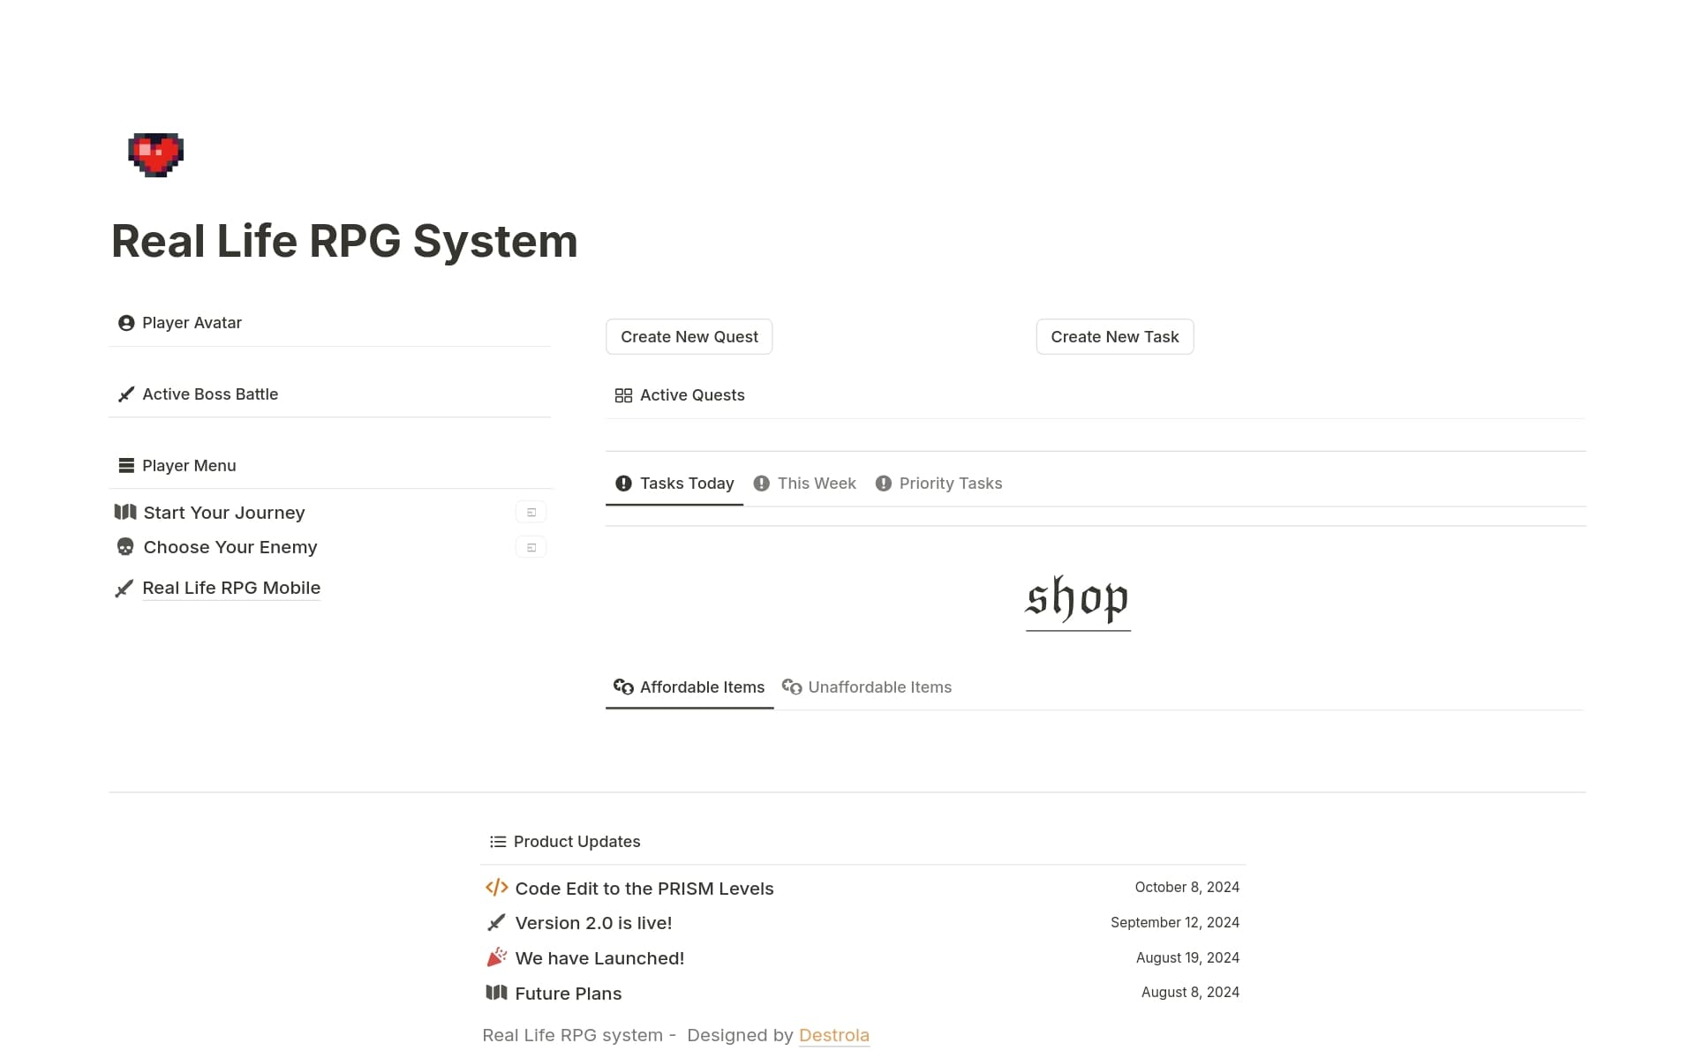1695x1058 pixels.
Task: Click the coin icon on Affordable Items
Action: [623, 687]
